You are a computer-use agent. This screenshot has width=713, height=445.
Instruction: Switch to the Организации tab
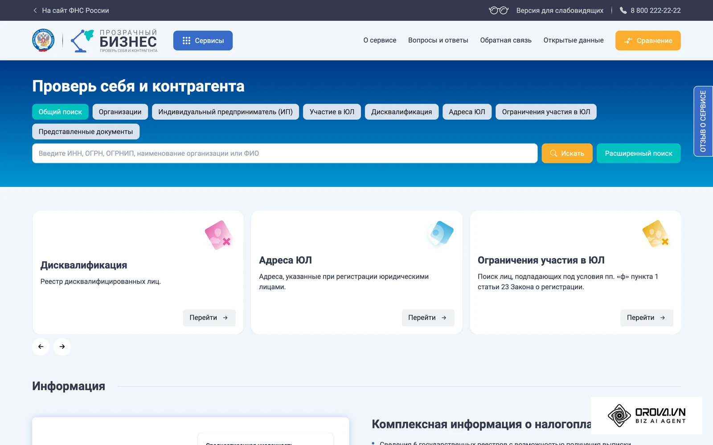[120, 112]
